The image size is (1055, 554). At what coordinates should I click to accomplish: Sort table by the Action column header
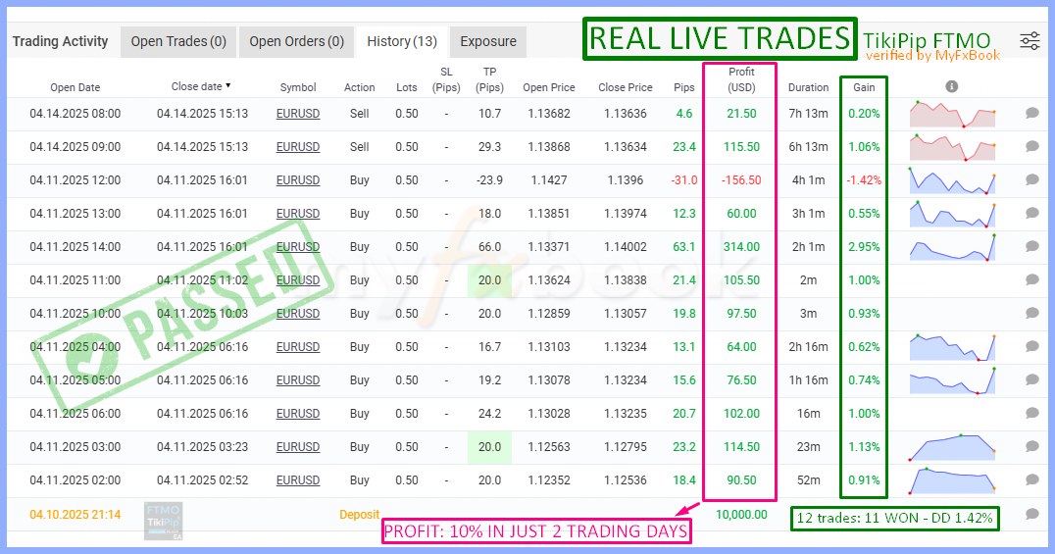point(359,87)
